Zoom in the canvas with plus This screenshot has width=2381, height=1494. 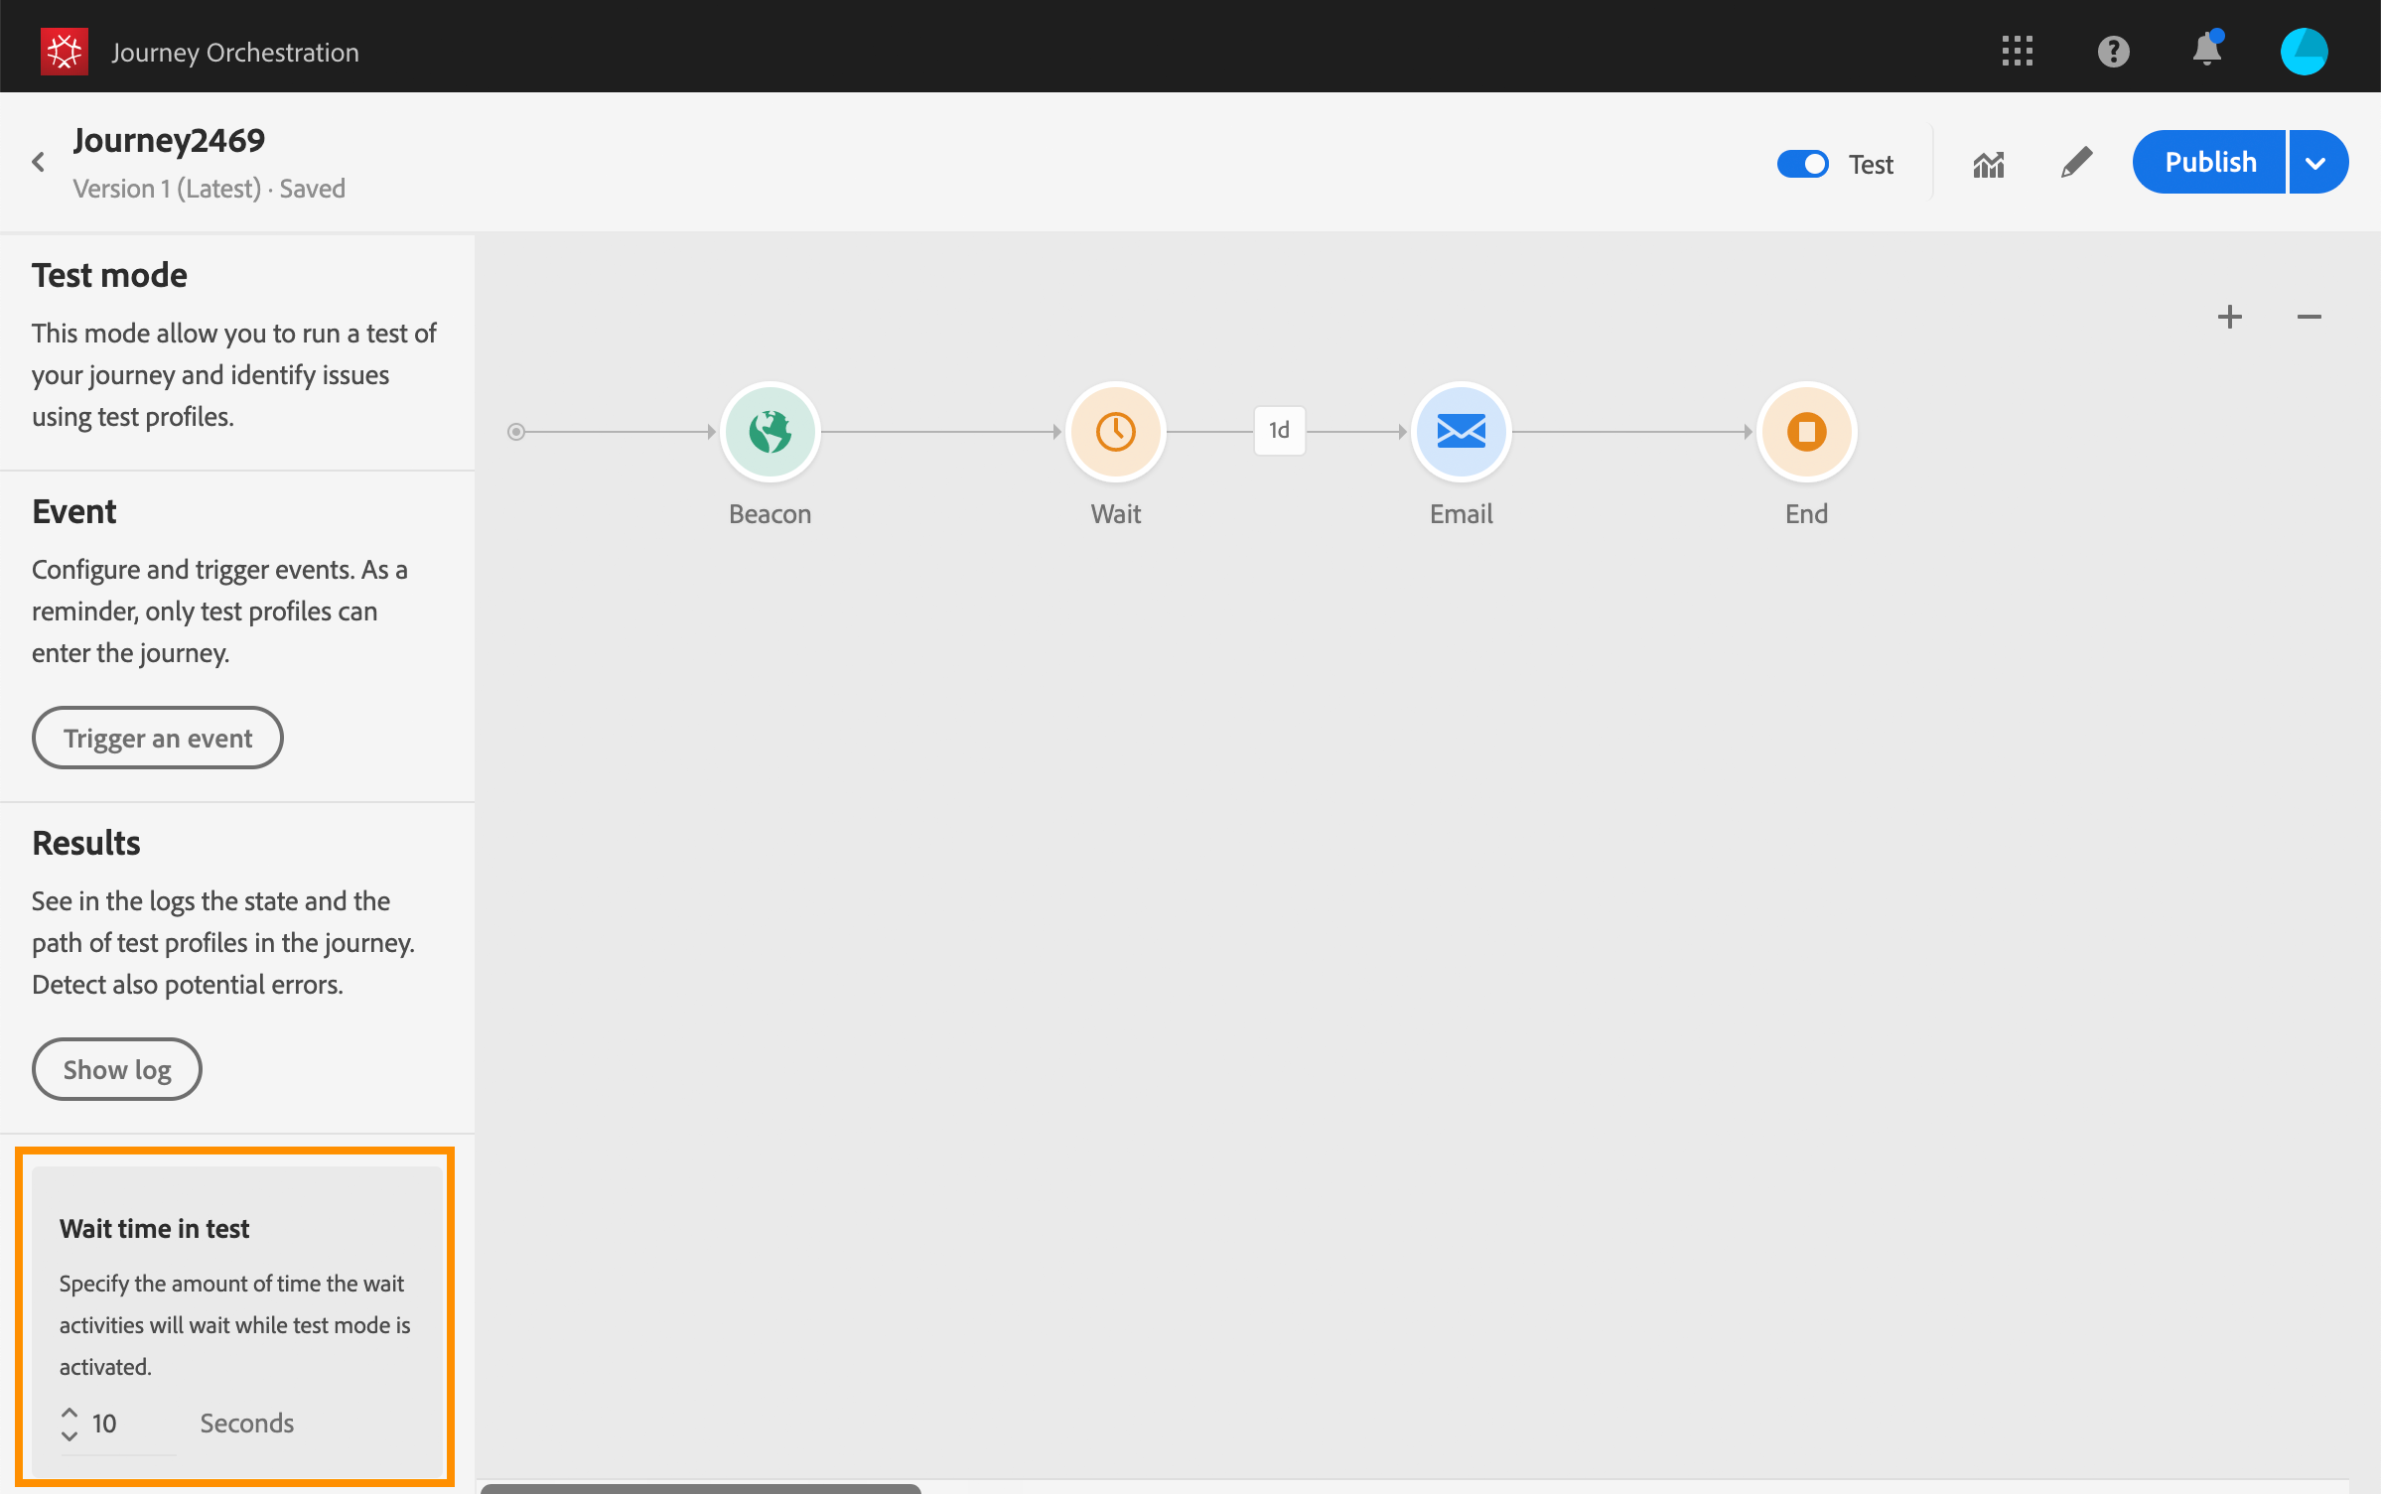(x=2230, y=317)
